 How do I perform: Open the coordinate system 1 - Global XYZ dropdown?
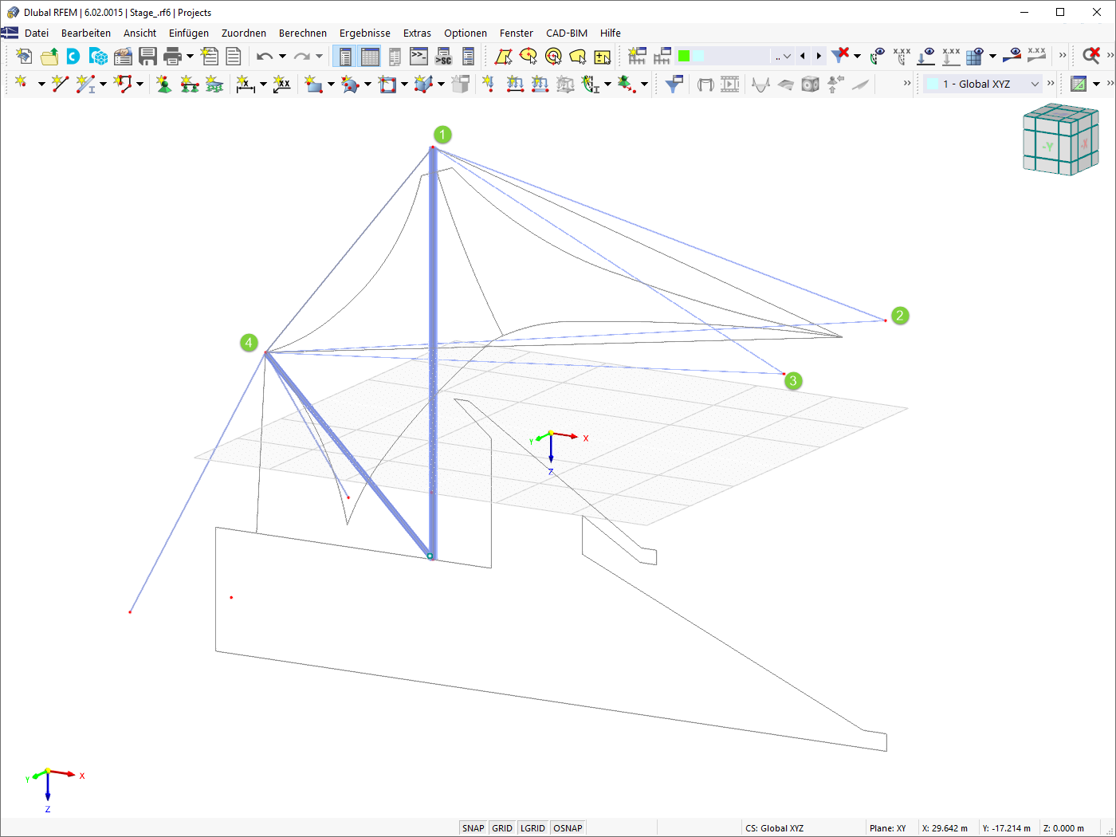(984, 84)
